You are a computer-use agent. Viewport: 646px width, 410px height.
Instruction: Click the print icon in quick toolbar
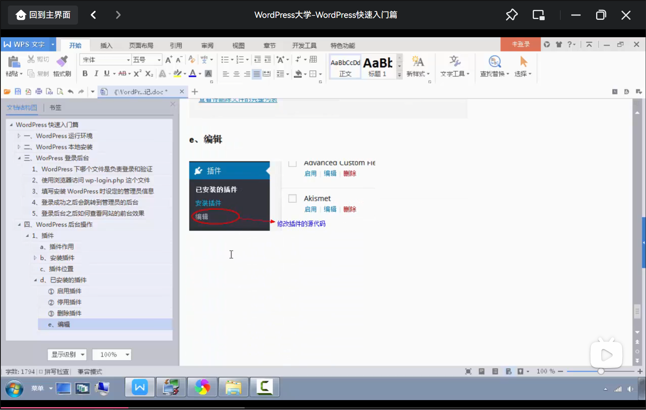tap(39, 92)
